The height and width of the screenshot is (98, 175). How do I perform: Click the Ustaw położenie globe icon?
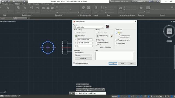(141, 8)
